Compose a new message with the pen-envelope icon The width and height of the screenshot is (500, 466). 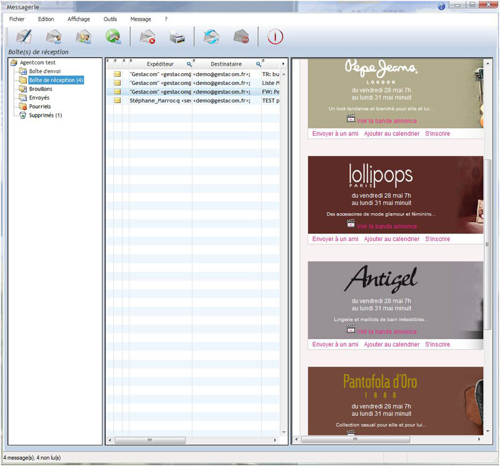[24, 36]
